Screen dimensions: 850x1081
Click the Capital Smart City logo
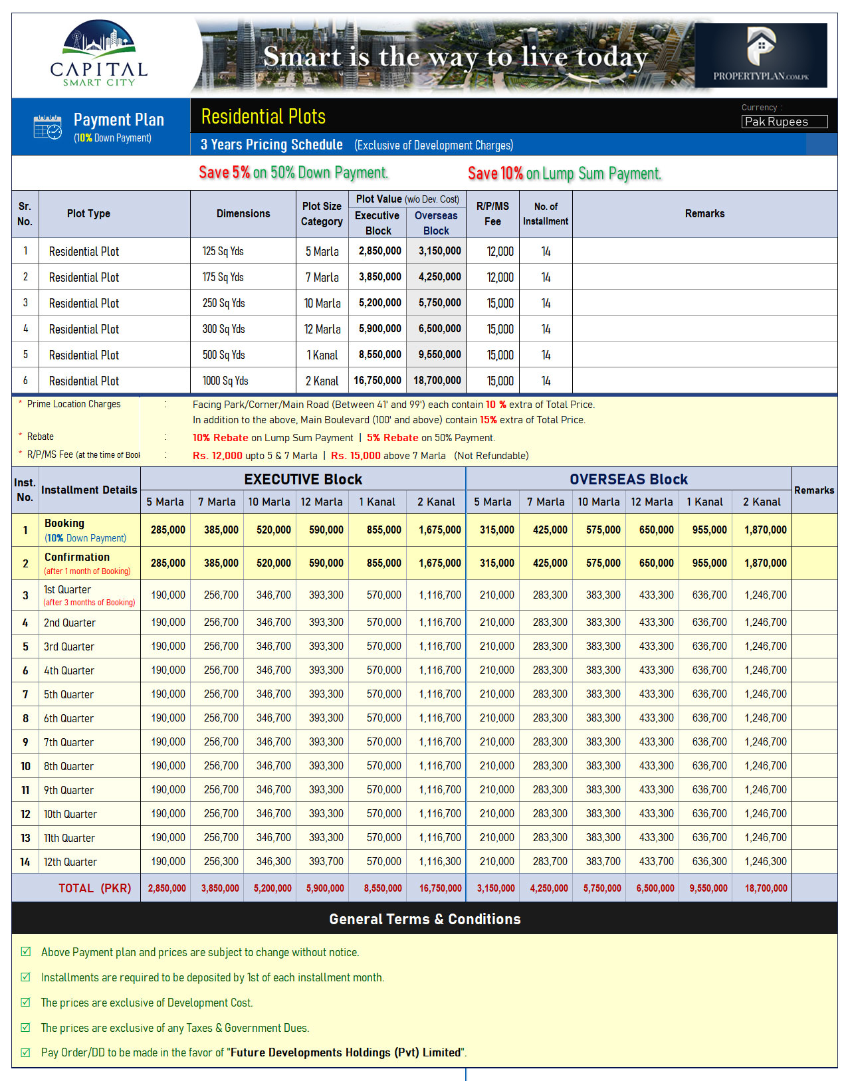coord(99,54)
